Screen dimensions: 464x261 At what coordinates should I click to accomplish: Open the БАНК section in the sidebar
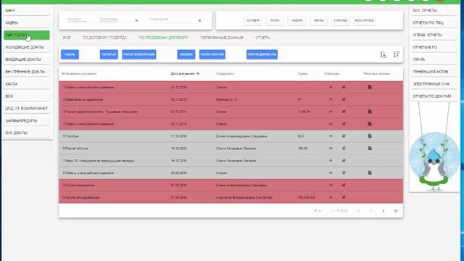pos(27,11)
